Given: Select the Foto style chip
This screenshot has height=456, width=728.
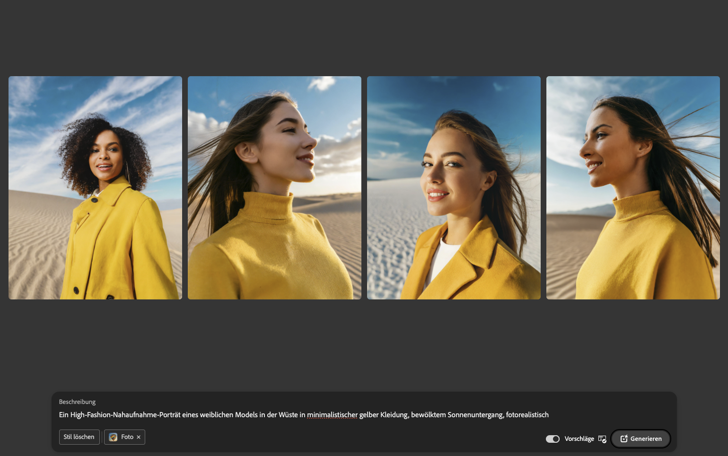Looking at the screenshot, I should tap(124, 437).
